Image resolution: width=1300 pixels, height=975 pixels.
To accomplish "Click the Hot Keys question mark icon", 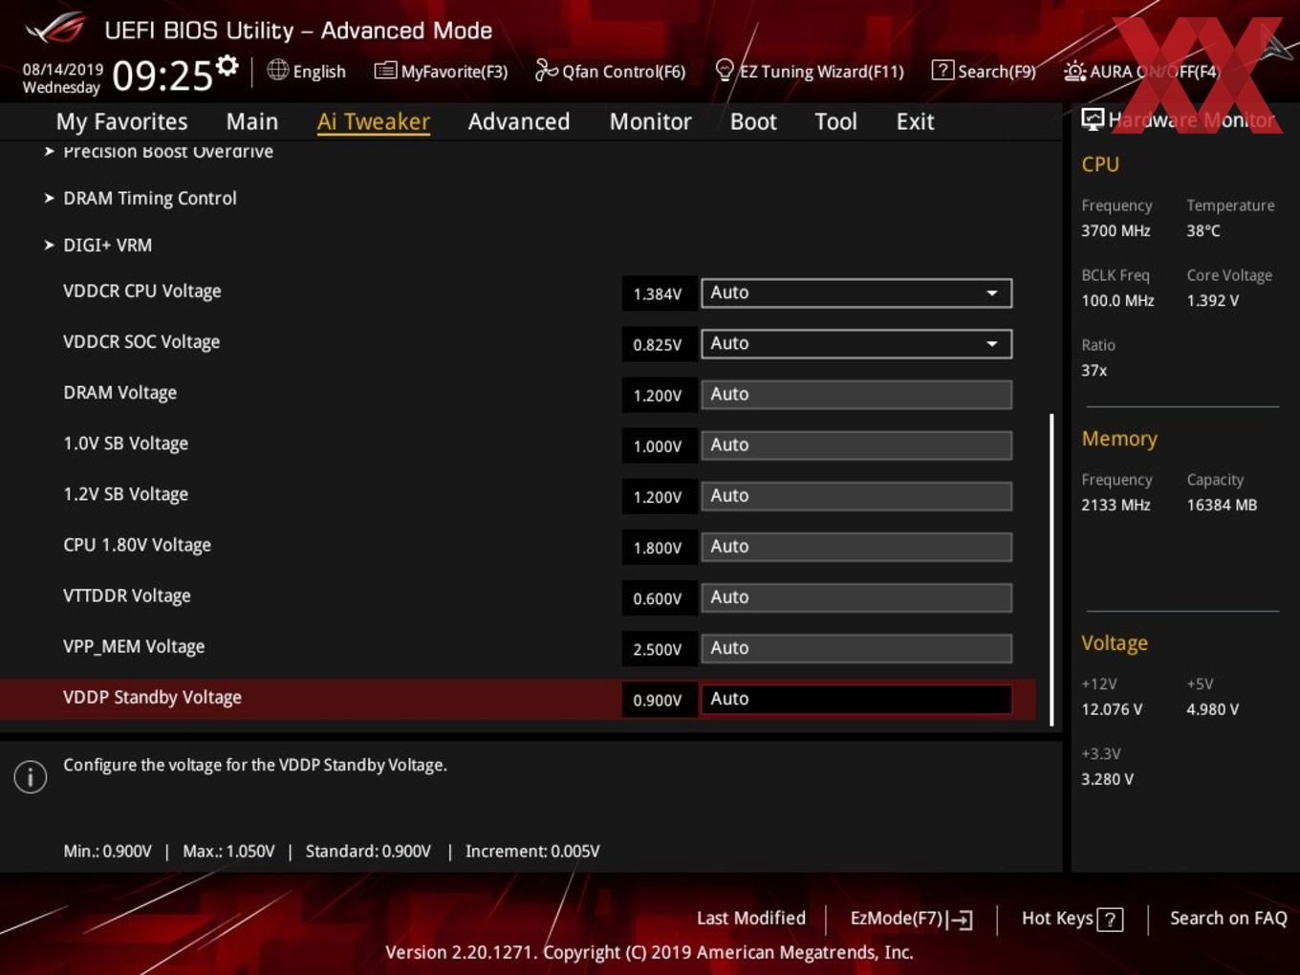I will 1110,920.
